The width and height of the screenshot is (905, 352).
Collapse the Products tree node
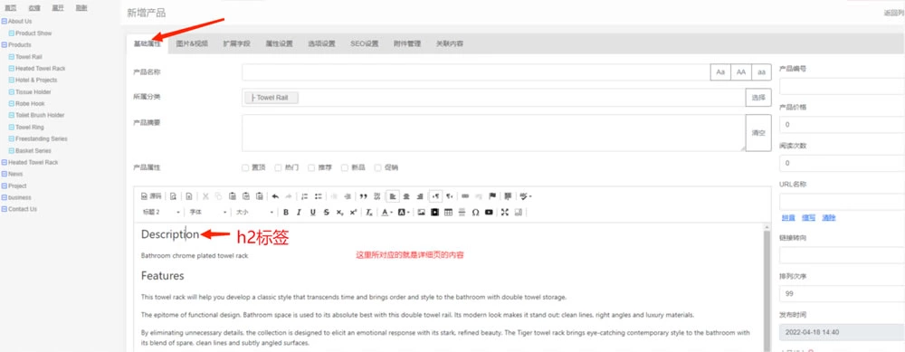(4, 45)
